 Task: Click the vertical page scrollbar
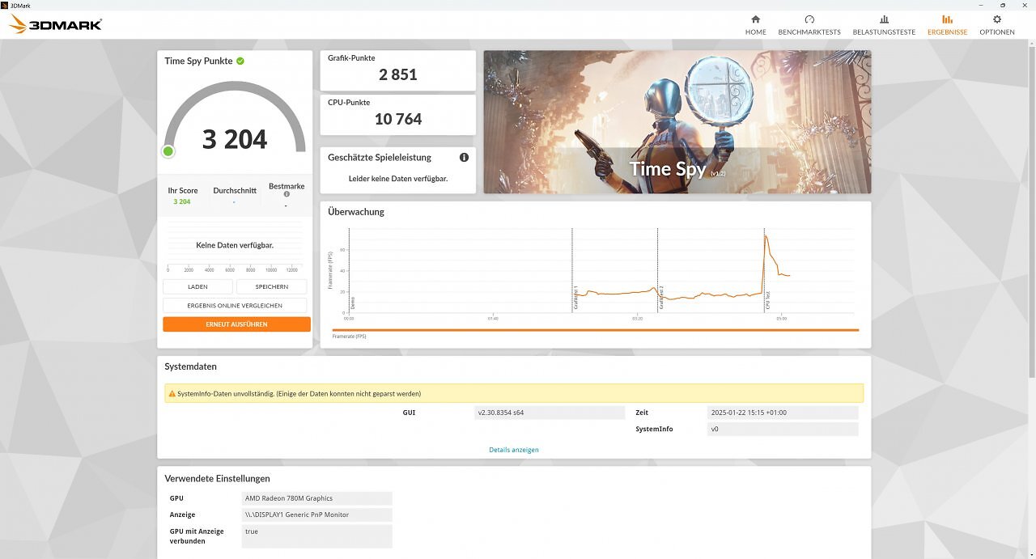[x=1032, y=210]
